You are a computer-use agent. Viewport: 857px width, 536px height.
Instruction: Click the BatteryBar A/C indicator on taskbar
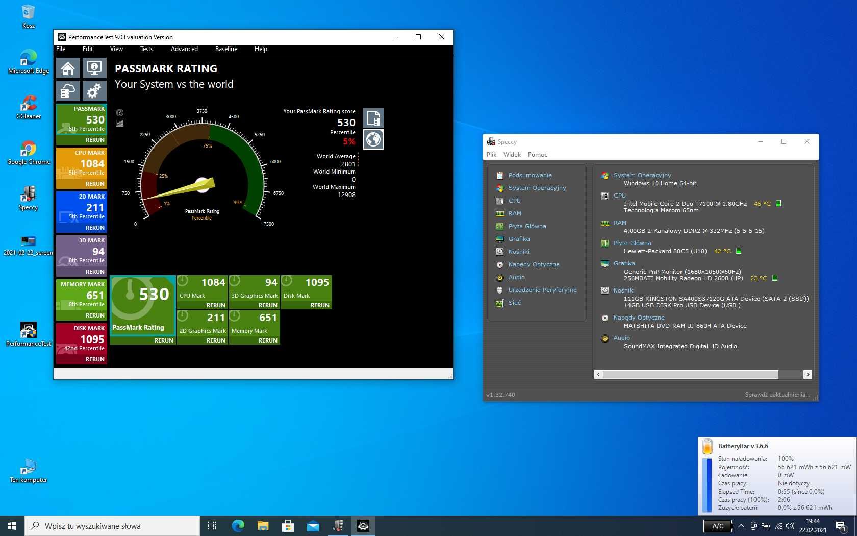pos(718,526)
